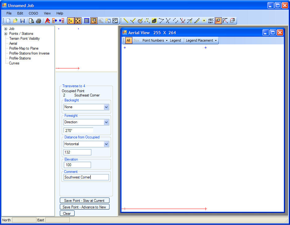Viewport: 290px width, 225px height.
Task: Click the calculator with incoming arrow icon
Action: coord(62,21)
